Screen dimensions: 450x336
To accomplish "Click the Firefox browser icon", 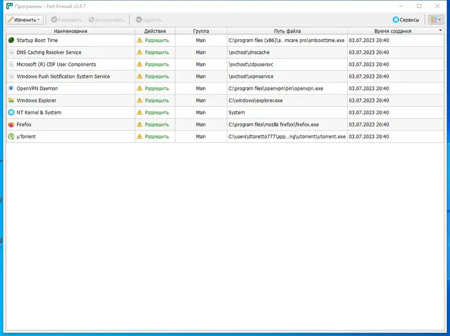I will tap(11, 124).
